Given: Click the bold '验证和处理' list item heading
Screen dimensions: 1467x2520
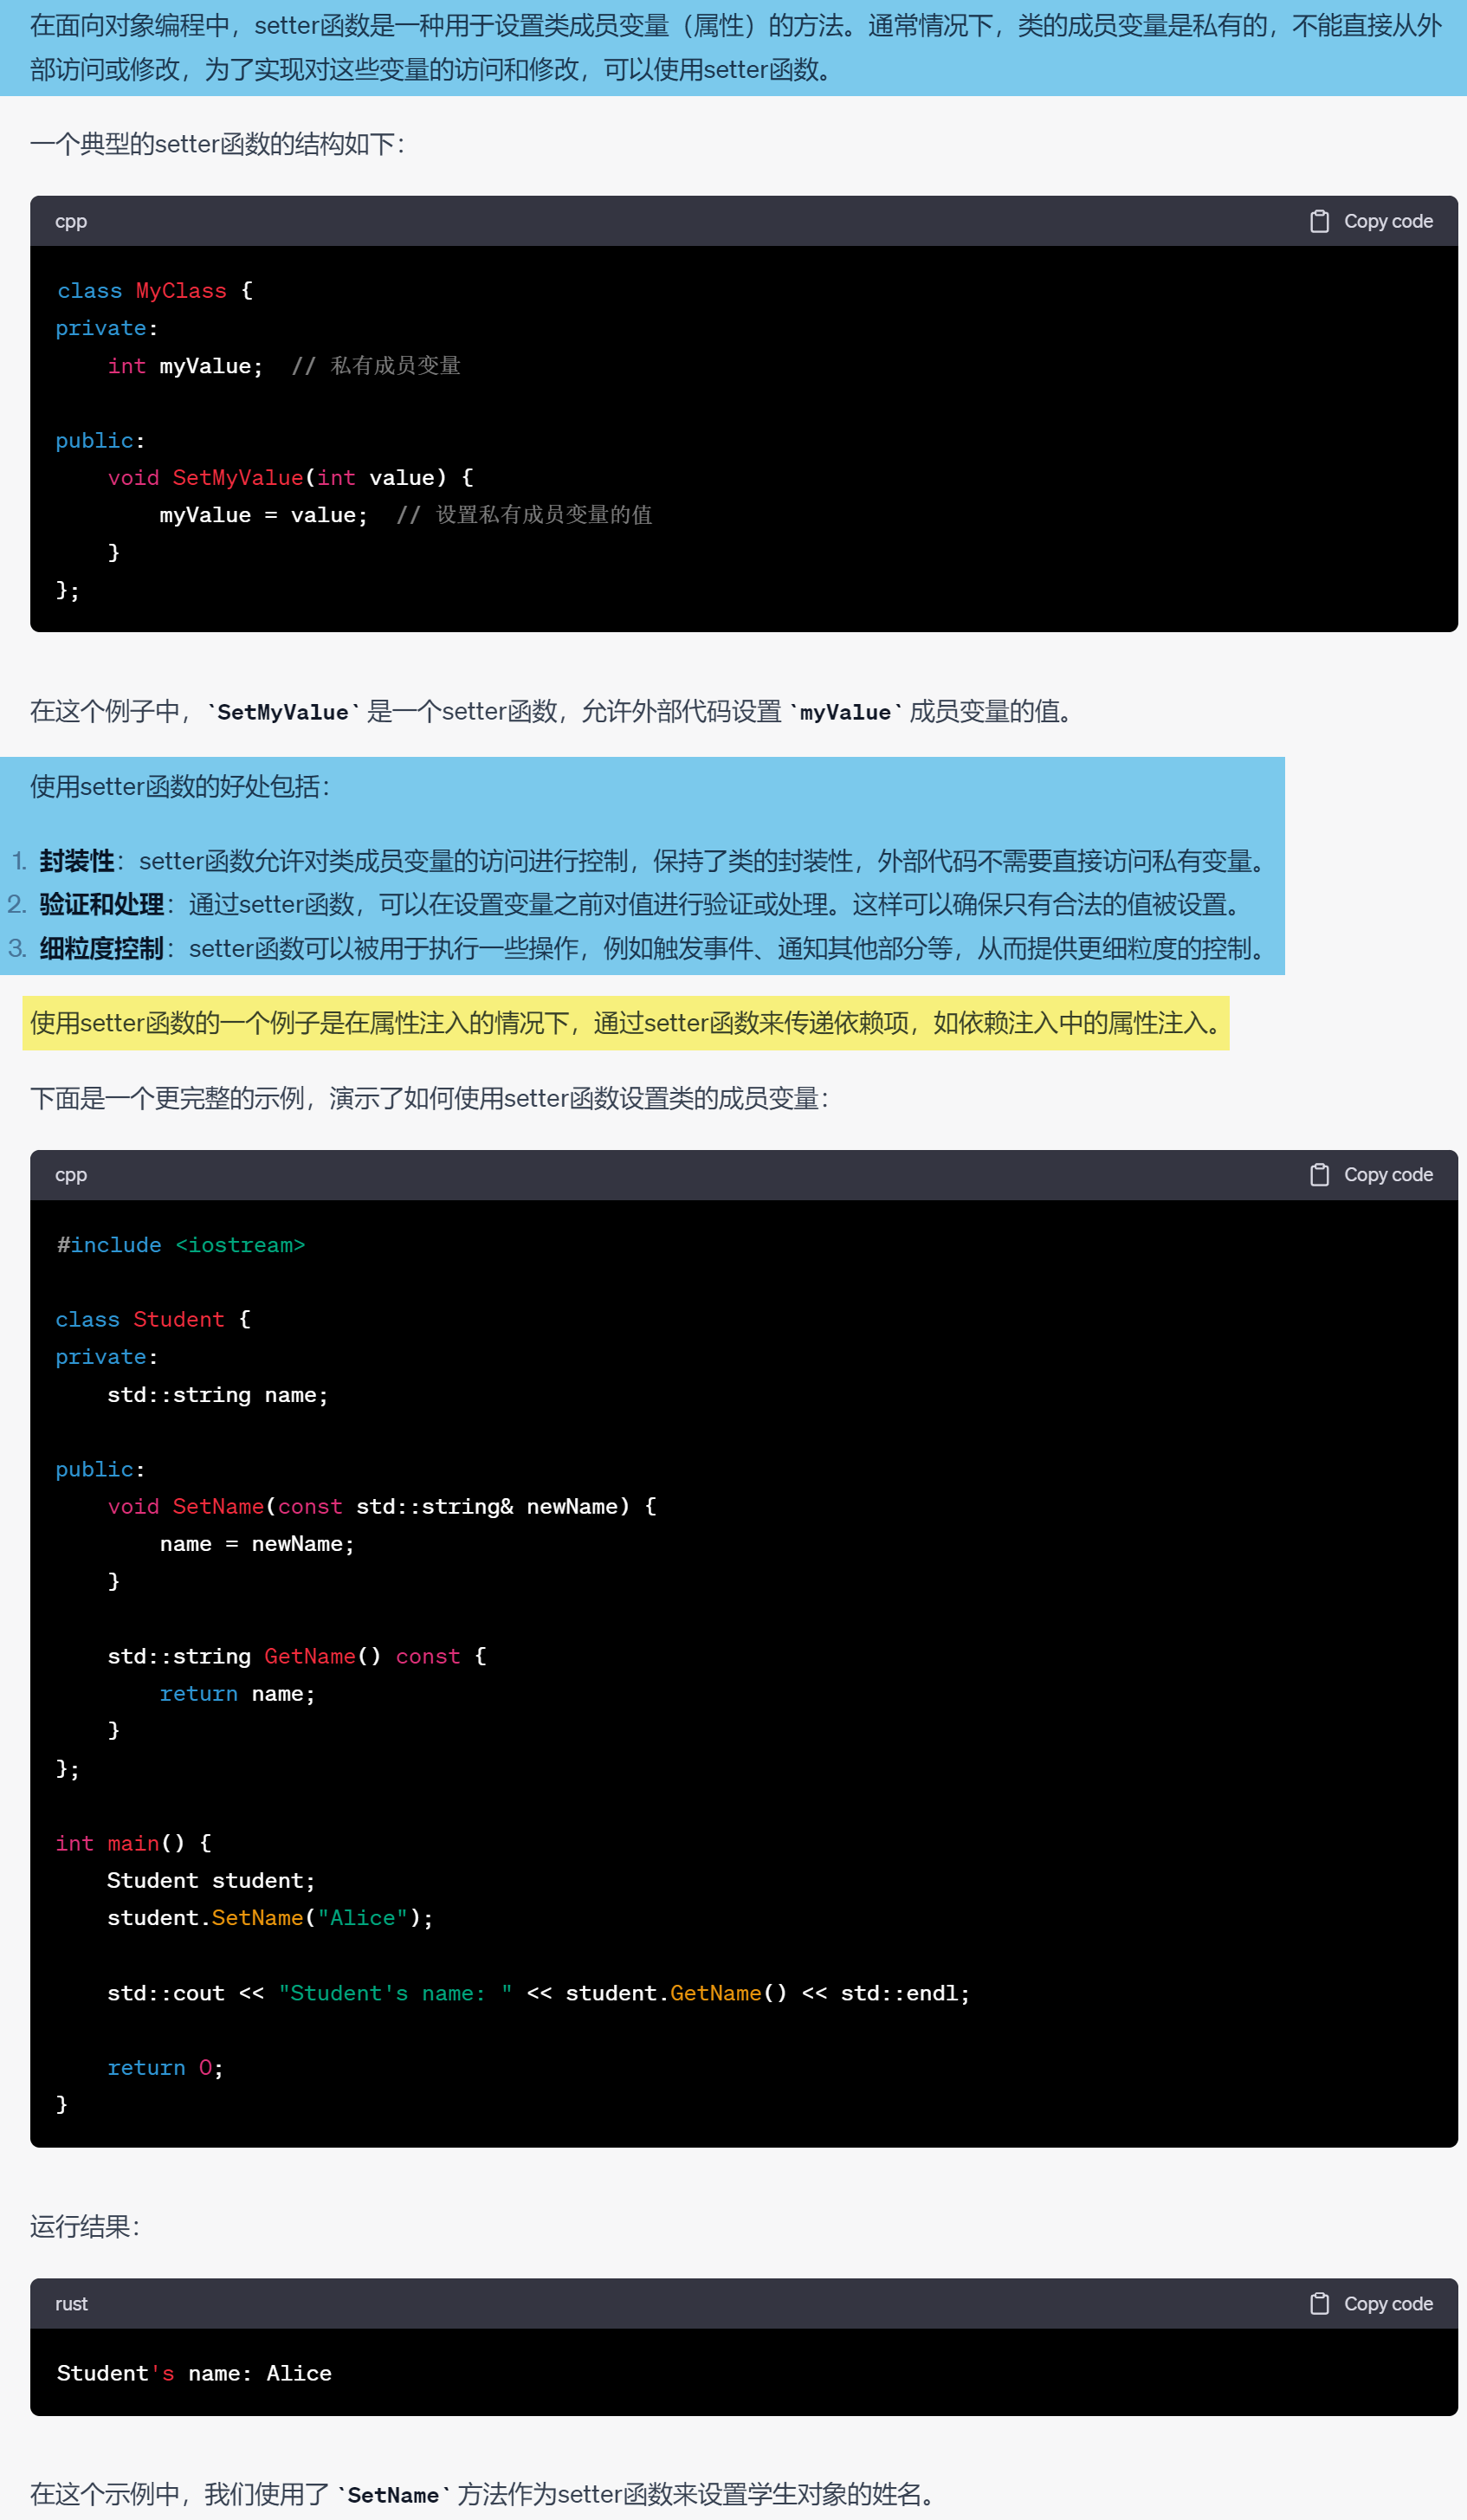Looking at the screenshot, I should (x=102, y=904).
